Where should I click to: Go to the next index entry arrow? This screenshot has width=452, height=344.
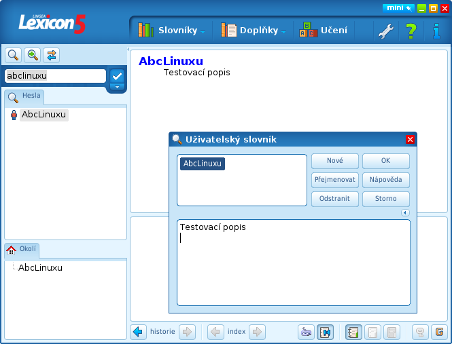point(257,332)
